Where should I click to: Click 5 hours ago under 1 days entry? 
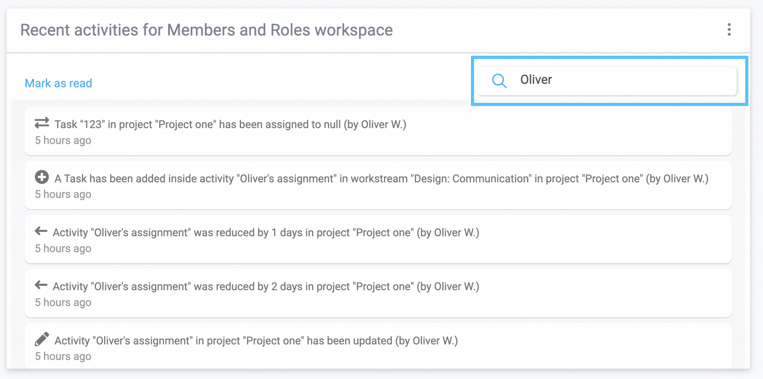(63, 249)
